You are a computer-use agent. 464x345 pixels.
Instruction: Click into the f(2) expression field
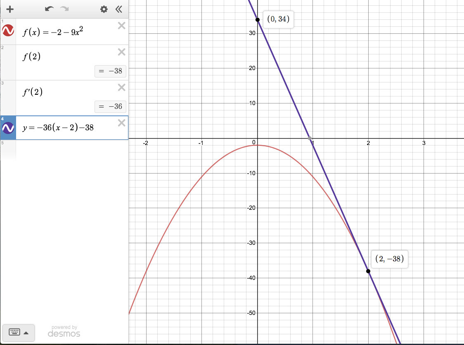[x=32, y=56]
